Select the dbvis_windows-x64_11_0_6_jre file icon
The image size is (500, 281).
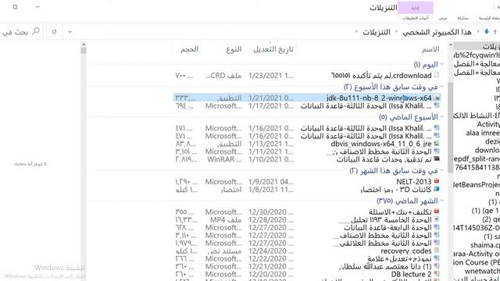(437, 144)
